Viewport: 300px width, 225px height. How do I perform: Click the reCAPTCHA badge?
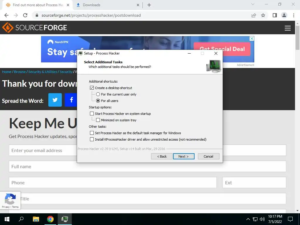click(x=10, y=200)
